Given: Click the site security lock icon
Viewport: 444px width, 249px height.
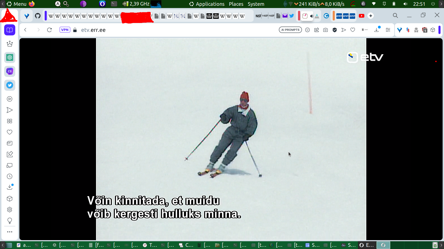Looking at the screenshot, I should [x=75, y=30].
